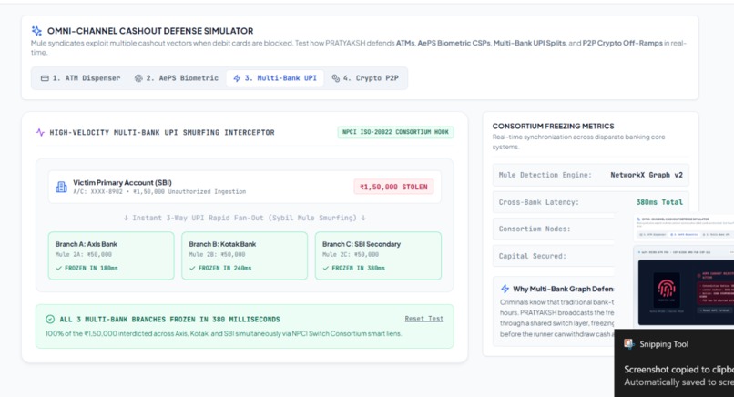Click the A/C: XXXX-8902 account detail line
The height and width of the screenshot is (397, 734).
coord(159,191)
